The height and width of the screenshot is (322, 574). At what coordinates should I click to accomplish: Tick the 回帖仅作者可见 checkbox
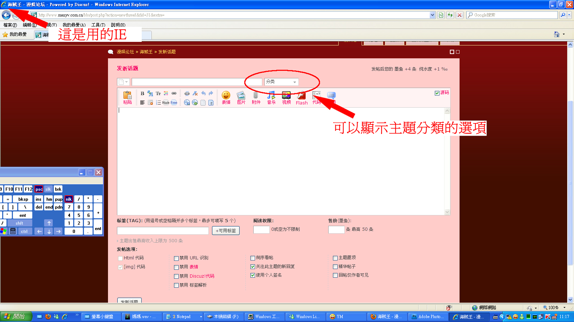pyautogui.click(x=335, y=275)
